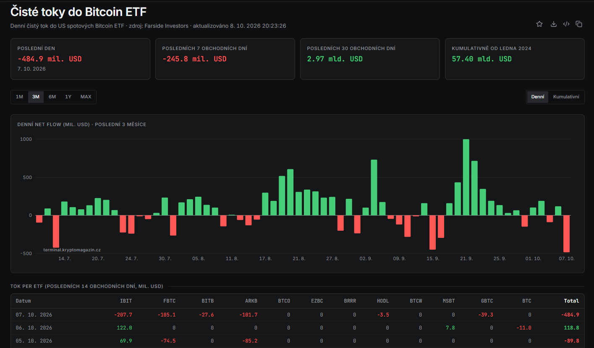Click the Total cell showing -89.8
Viewport: 594px width, 348px height.
coord(572,341)
